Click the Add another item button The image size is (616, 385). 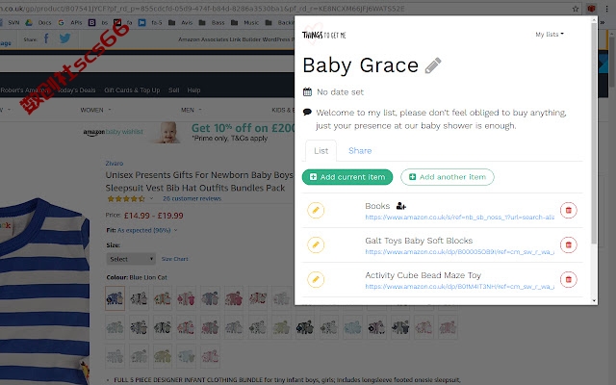pyautogui.click(x=448, y=177)
